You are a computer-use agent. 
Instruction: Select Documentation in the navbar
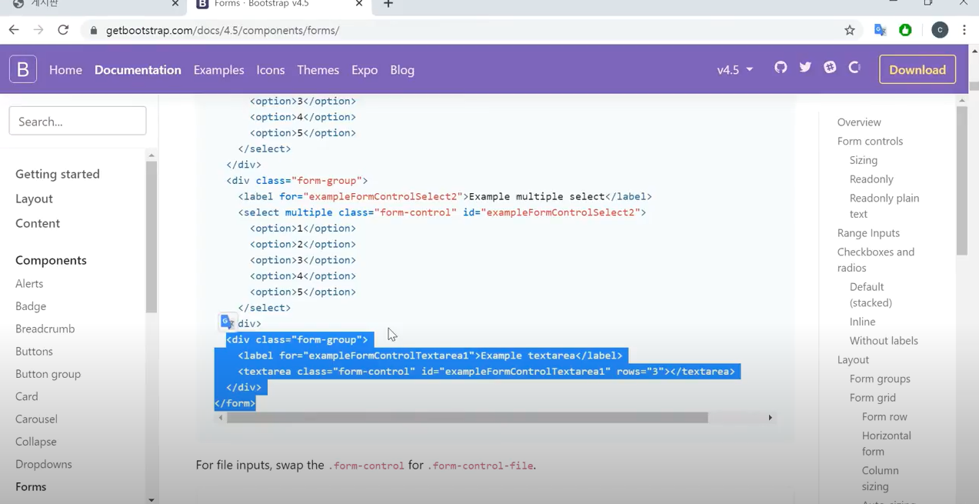point(138,69)
